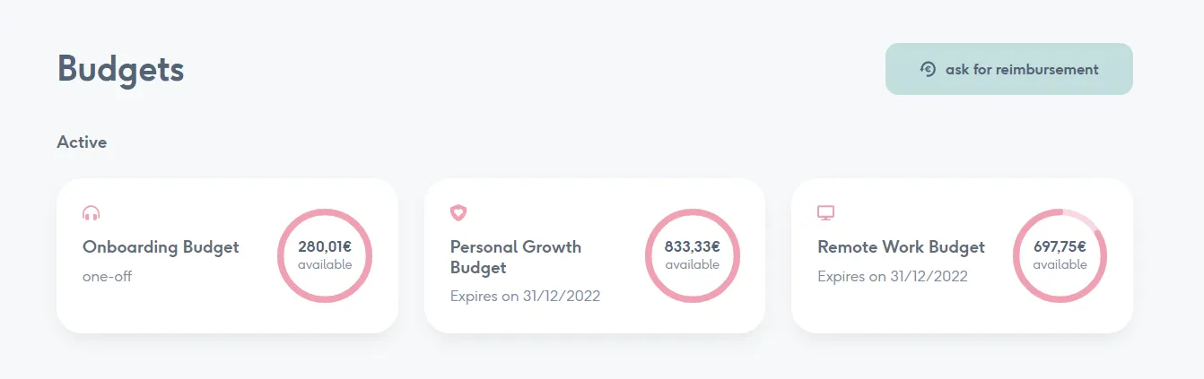1204x379 pixels.
Task: Click the 697,75€ available amount
Action: pos(1060,246)
